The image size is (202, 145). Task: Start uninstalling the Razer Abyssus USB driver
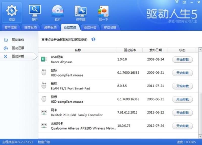point(182,60)
